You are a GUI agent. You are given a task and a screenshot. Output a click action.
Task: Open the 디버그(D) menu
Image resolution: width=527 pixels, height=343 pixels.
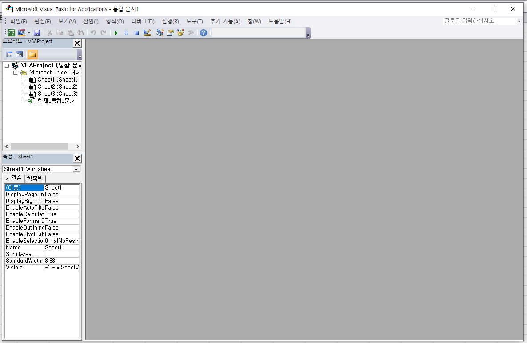click(x=143, y=21)
